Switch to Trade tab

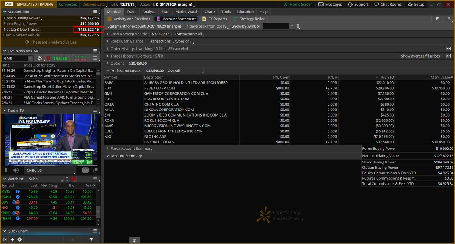(x=132, y=12)
